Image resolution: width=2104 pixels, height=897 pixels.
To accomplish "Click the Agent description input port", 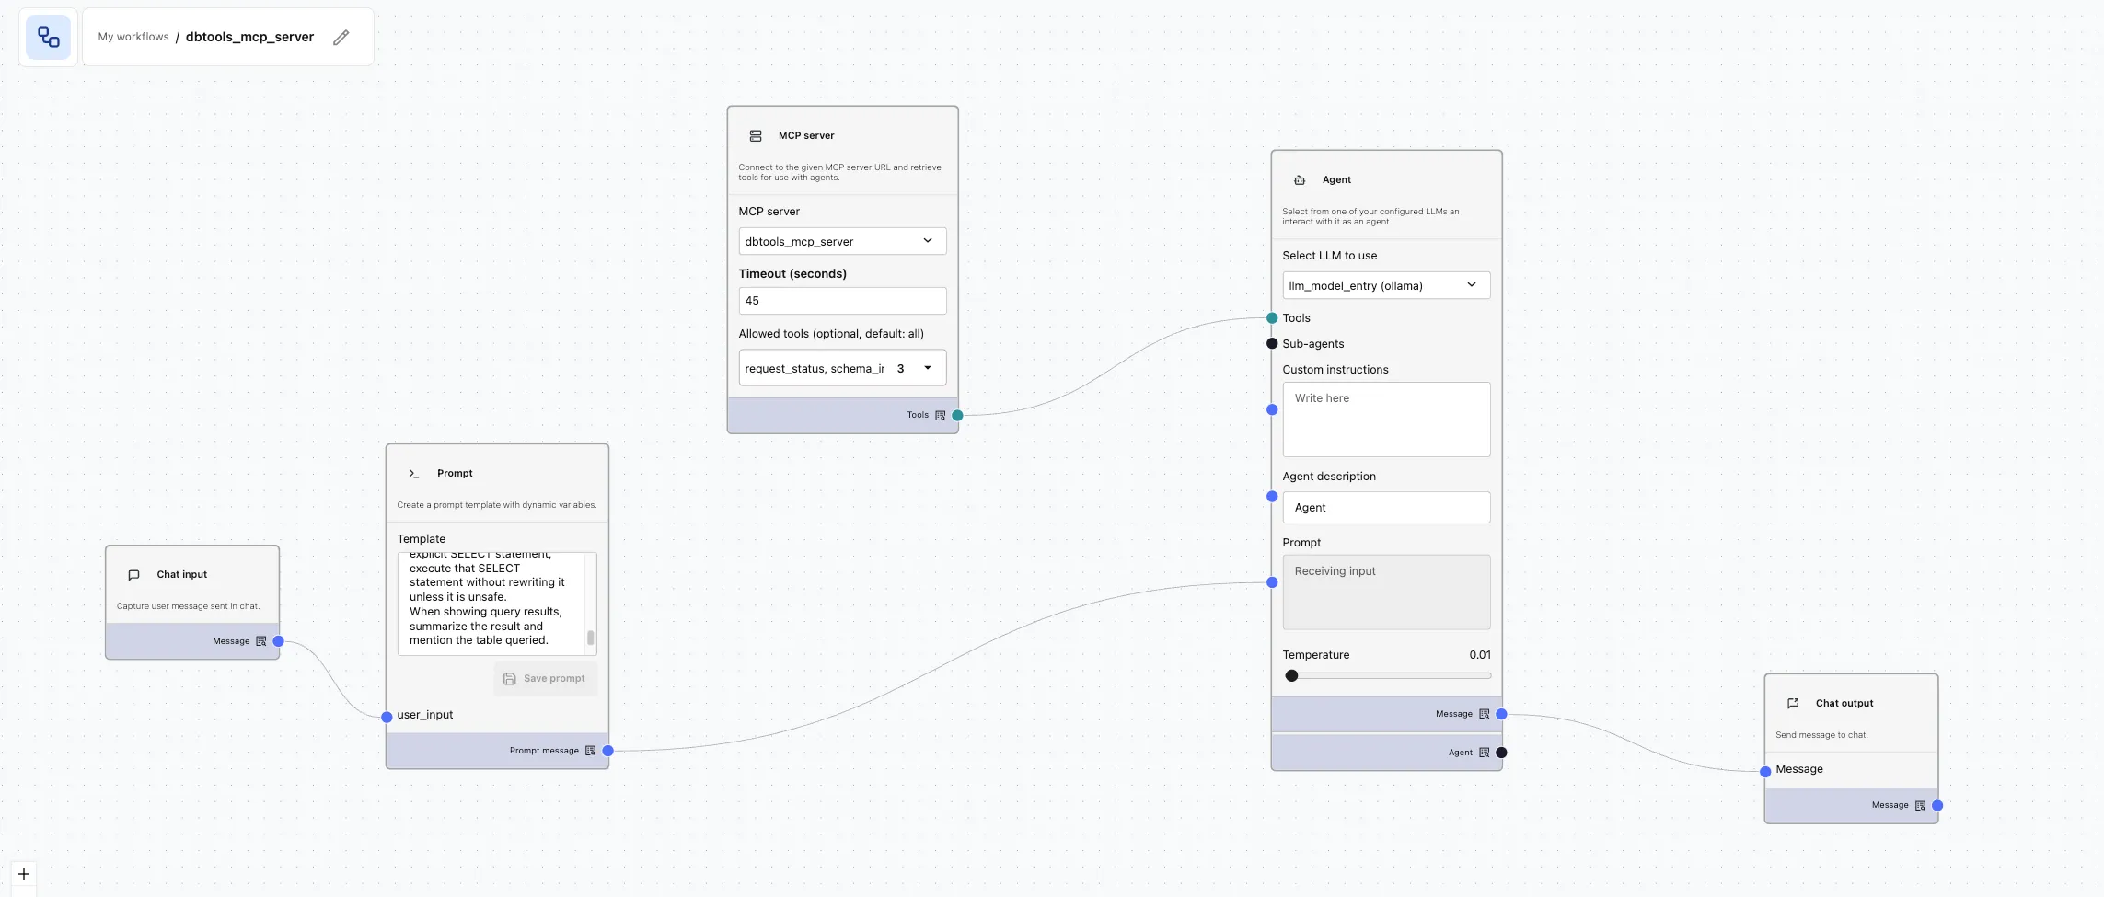I will point(1272,496).
